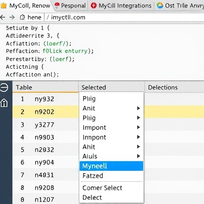The image size is (204, 204).
Task: Switch to the Pesponal tab
Action: coord(71,6)
